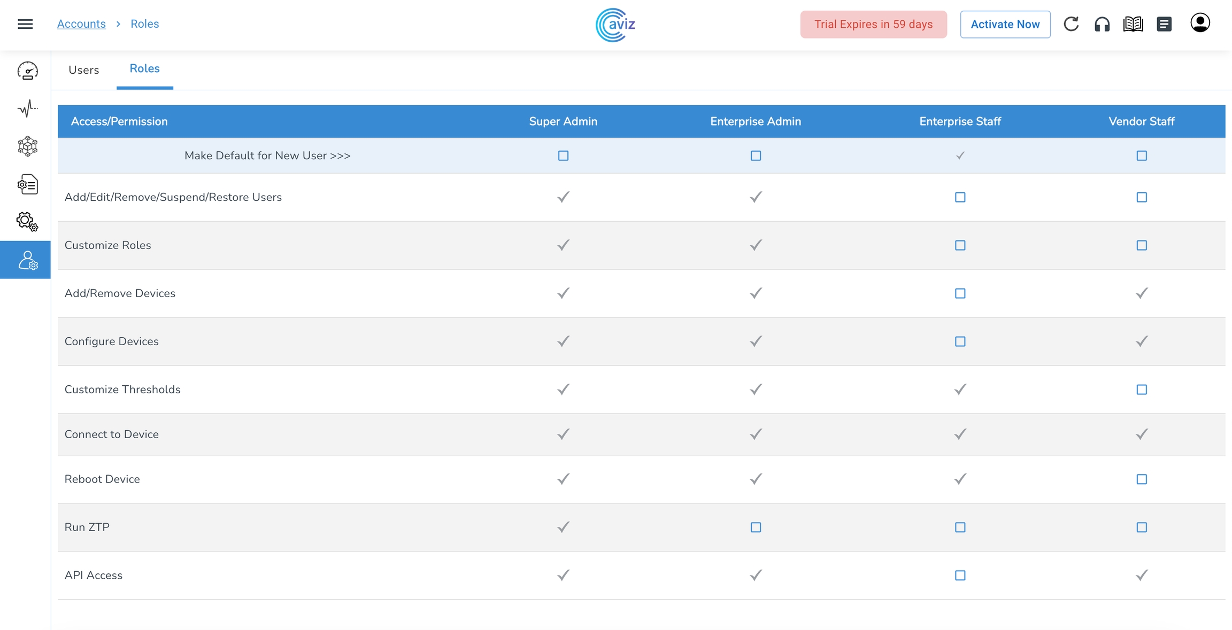Click the dashboard gauge sidebar icon

click(27, 71)
